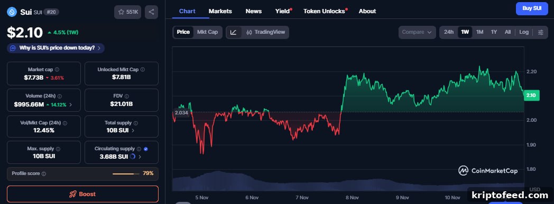554x204 pixels.
Task: Click the 8 Nov date axis label
Action: tap(352, 198)
